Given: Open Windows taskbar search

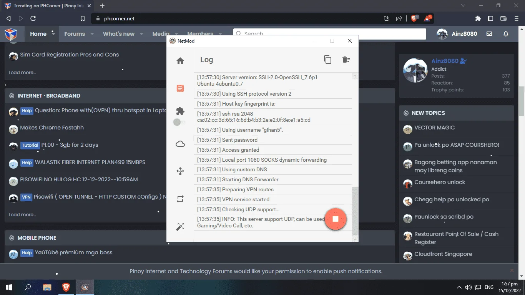Looking at the screenshot, I should (x=28, y=287).
